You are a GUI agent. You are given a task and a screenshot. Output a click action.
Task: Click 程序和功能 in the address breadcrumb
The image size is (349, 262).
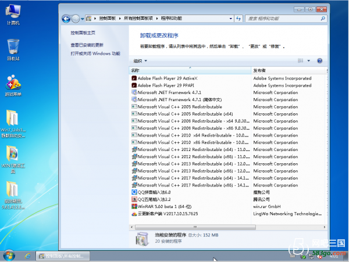(172, 19)
